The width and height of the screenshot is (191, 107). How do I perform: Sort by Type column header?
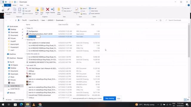78,24
